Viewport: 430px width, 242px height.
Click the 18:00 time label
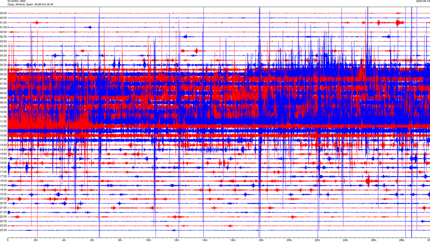click(x=3, y=181)
